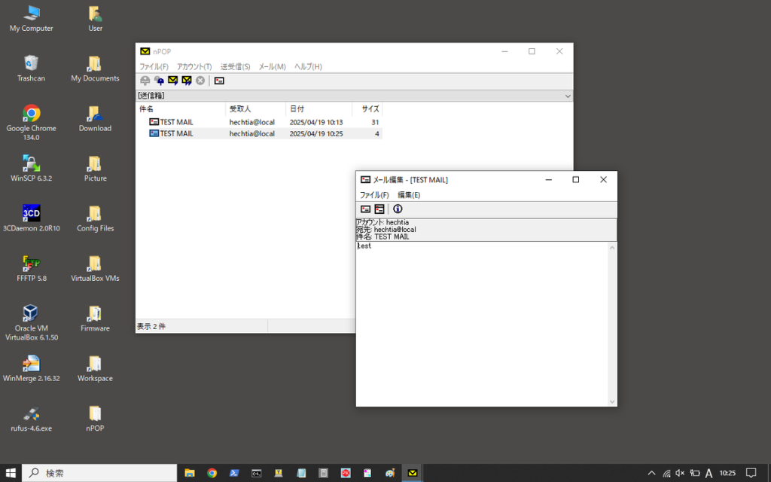Open the 送受信(S) menu
This screenshot has width=771, height=482.
click(235, 67)
